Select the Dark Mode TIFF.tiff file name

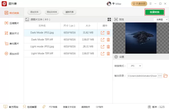pos(42,40)
